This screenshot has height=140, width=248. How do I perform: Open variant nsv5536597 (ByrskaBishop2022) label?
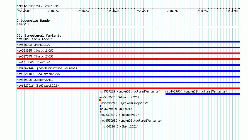124,103
